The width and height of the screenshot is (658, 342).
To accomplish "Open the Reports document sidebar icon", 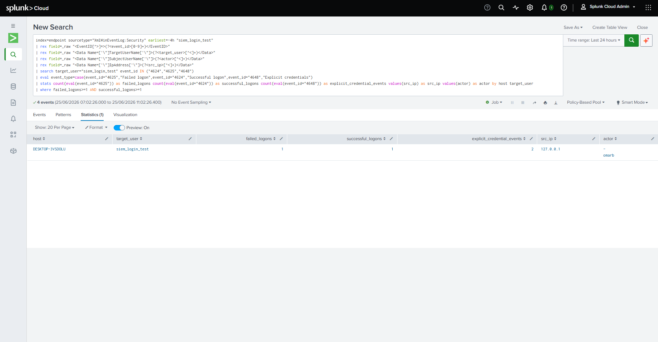I will tap(13, 102).
